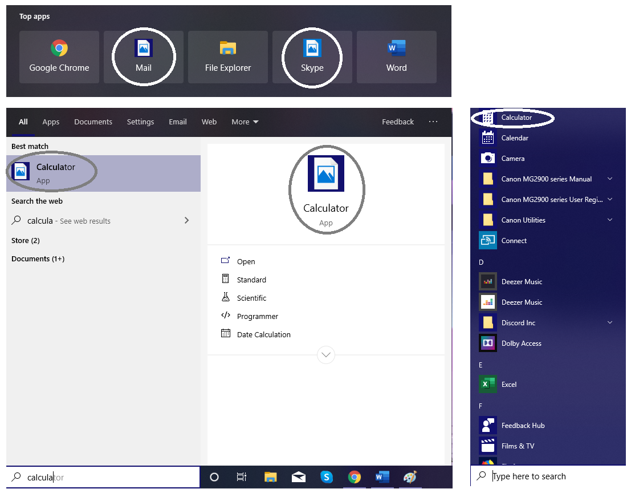Switch to the Apps search tab

pos(51,122)
